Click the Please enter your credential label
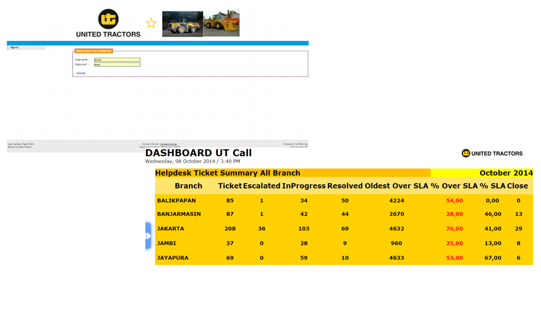Viewport: 541px width, 325px height. point(93,51)
